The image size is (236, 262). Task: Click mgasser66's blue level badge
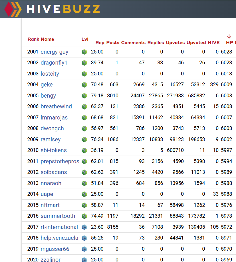pyautogui.click(x=84, y=249)
